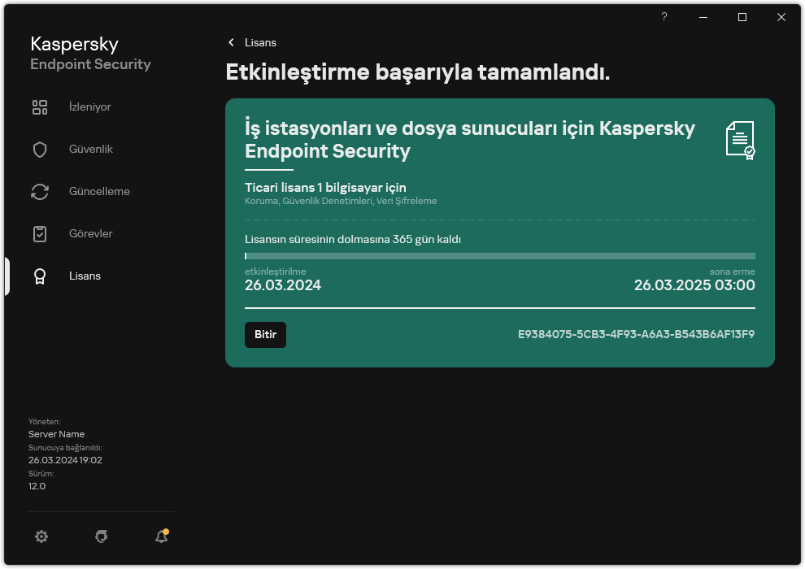Select the İzleniyor grid icon in sidebar

pyautogui.click(x=40, y=106)
